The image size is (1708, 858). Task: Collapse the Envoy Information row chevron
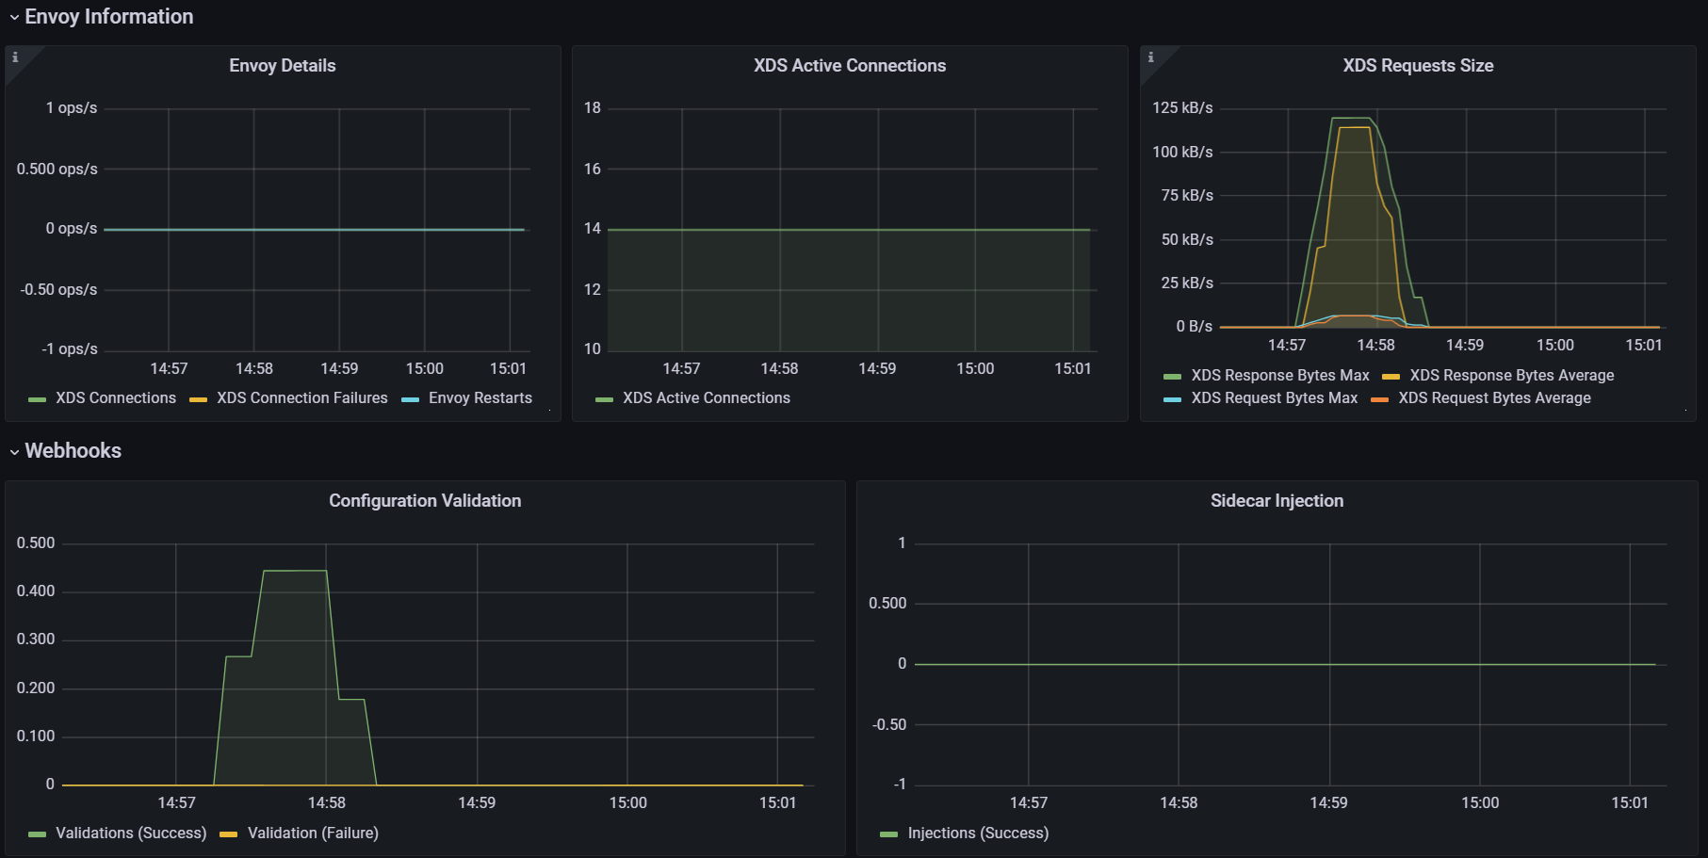pyautogui.click(x=14, y=17)
